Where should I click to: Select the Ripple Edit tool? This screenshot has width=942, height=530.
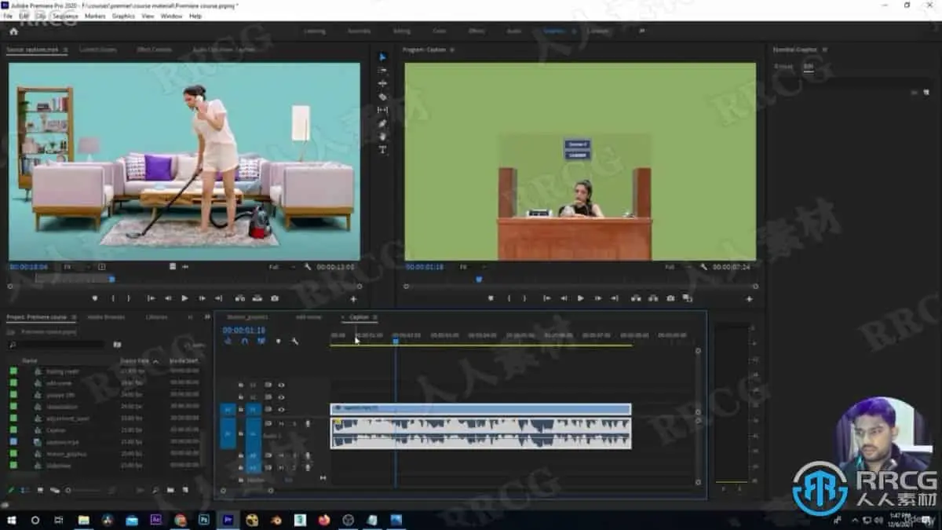coord(383,83)
